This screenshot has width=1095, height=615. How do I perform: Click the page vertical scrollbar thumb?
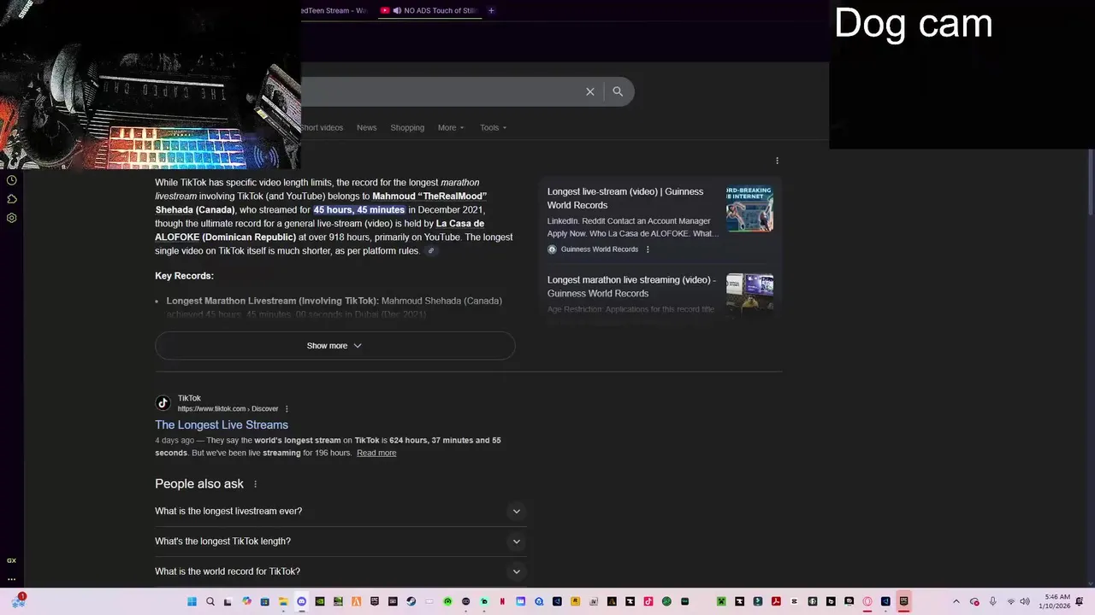(x=1091, y=184)
